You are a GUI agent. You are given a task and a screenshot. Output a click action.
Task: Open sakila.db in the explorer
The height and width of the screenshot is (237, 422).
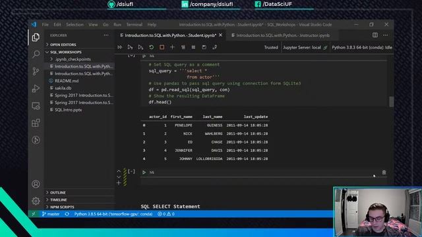(x=63, y=88)
